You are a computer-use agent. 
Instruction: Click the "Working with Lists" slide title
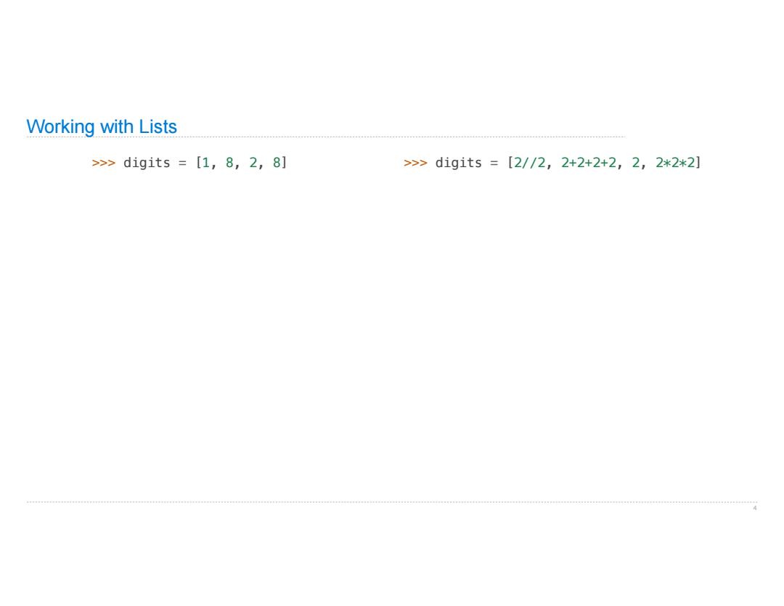(102, 126)
